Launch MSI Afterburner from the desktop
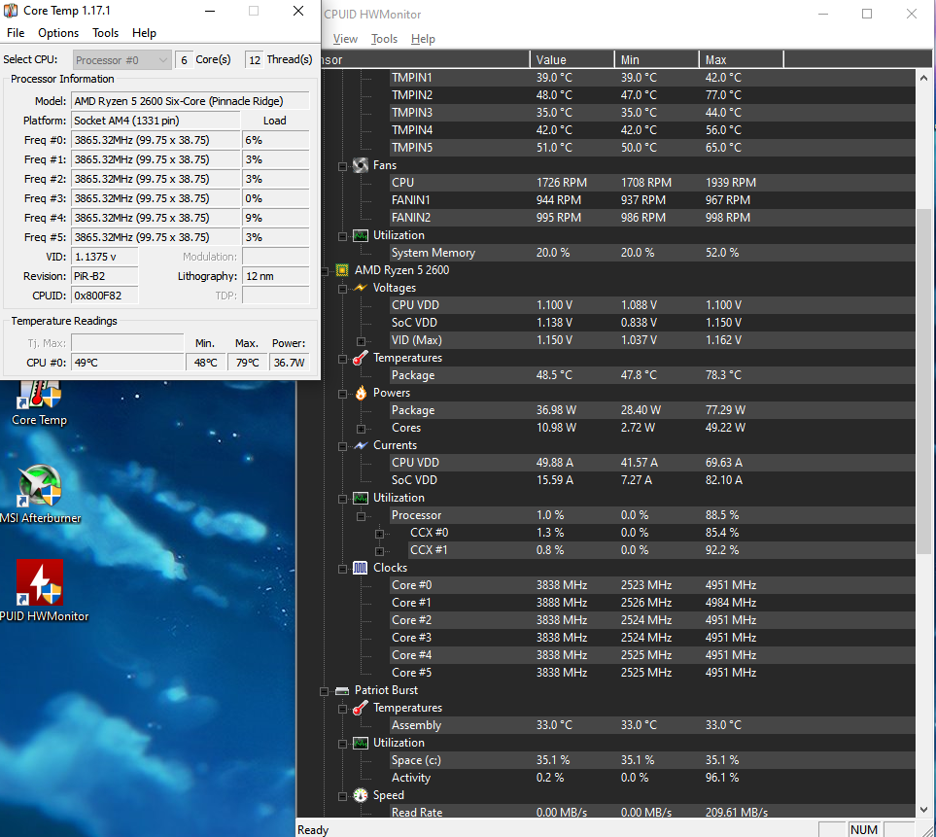 (40, 494)
